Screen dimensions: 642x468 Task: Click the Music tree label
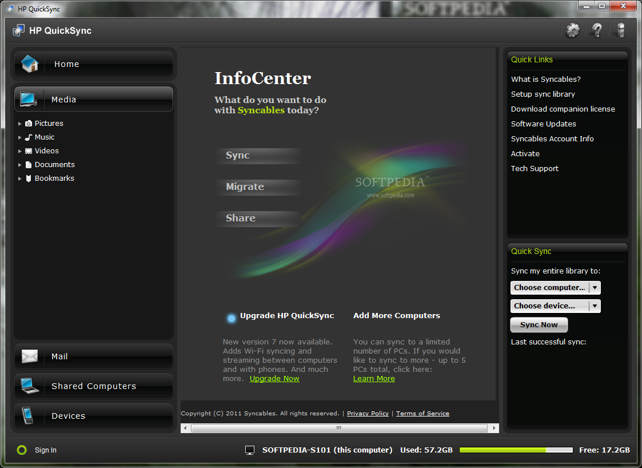point(45,137)
